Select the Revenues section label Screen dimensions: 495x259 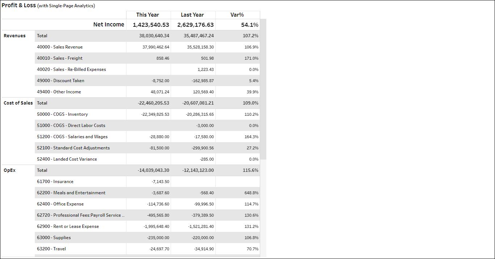coord(14,36)
